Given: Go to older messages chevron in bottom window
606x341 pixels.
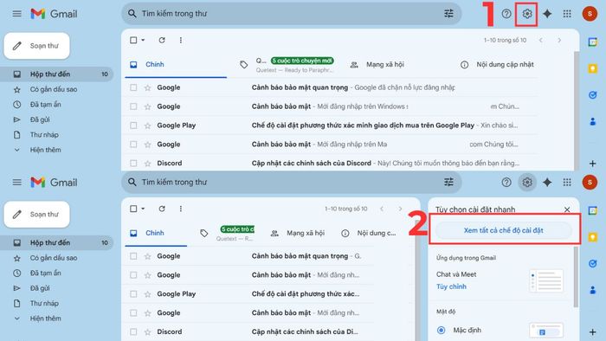Looking at the screenshot, I should [x=400, y=209].
